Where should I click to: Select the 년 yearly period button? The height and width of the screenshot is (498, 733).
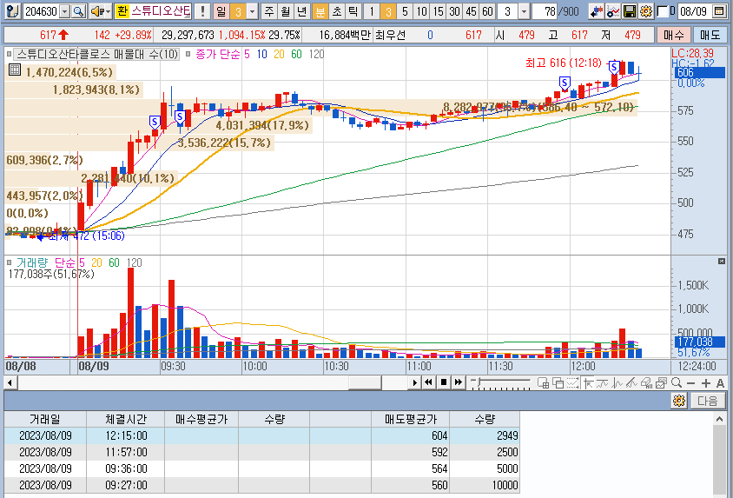click(301, 11)
